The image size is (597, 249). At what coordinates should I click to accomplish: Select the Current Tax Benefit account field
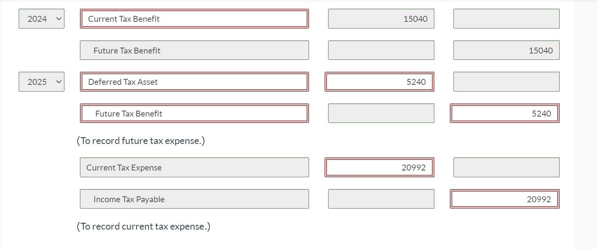coord(194,18)
